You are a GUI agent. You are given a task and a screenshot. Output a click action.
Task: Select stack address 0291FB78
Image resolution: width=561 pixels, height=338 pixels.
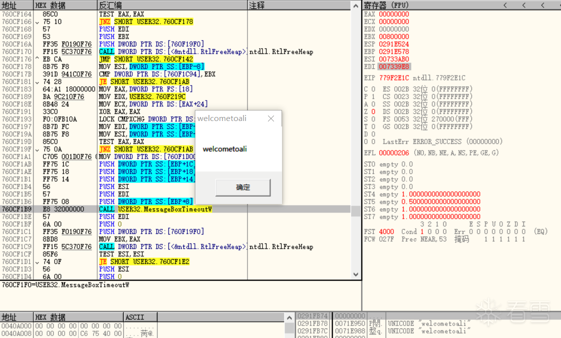(313, 323)
